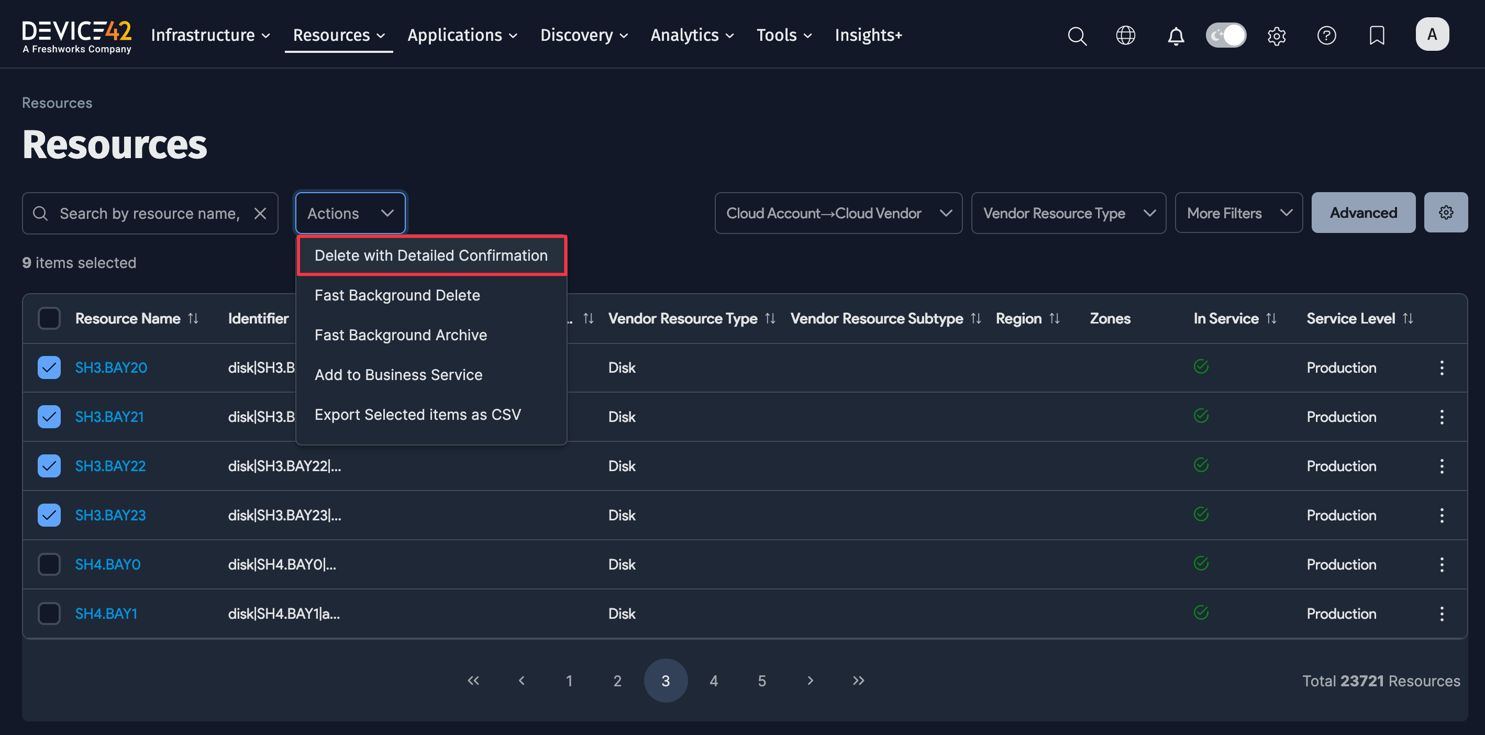This screenshot has width=1485, height=735.
Task: Expand the More Filters dropdown
Action: coord(1239,213)
